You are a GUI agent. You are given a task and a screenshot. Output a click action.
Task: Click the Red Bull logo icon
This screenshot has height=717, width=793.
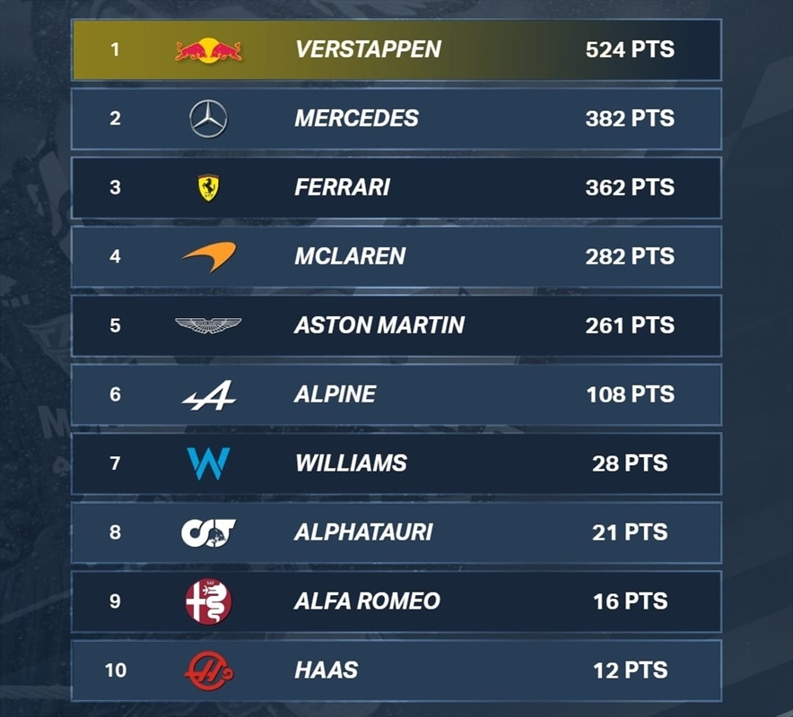[208, 50]
